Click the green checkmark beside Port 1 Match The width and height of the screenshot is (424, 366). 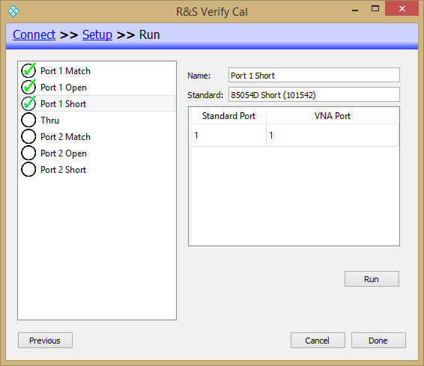pos(28,70)
